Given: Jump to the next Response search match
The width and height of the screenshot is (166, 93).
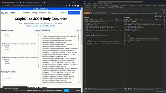Looking at the screenshot, I should pos(131,89).
